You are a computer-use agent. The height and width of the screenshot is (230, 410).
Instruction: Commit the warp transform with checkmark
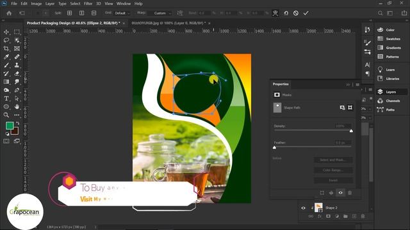click(x=306, y=13)
